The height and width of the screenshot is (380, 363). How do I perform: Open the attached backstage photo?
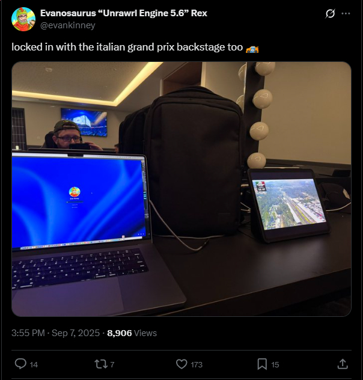pos(181,189)
